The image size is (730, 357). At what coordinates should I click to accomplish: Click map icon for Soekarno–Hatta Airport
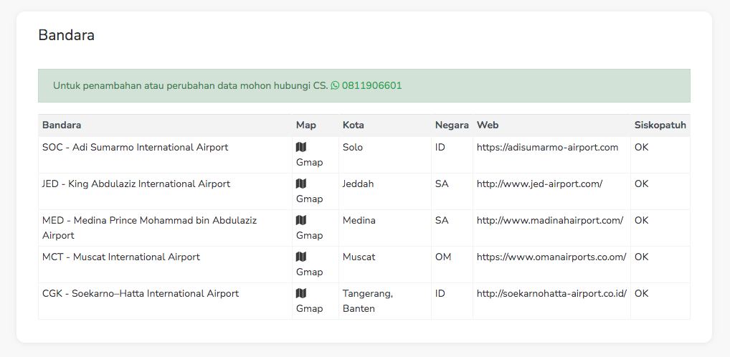click(x=301, y=293)
